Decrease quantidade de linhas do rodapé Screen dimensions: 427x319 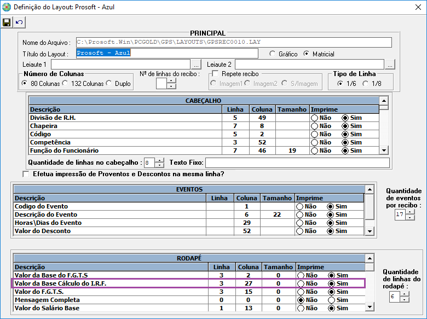coord(405,299)
